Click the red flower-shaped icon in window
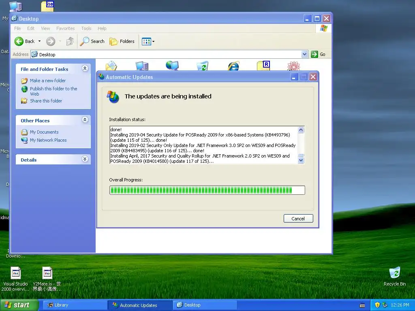The image size is (415, 311). [293, 66]
